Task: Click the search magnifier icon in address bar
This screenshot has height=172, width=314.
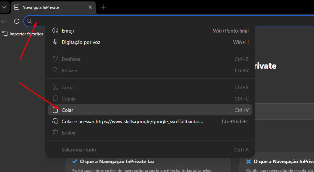Action: 29,21
